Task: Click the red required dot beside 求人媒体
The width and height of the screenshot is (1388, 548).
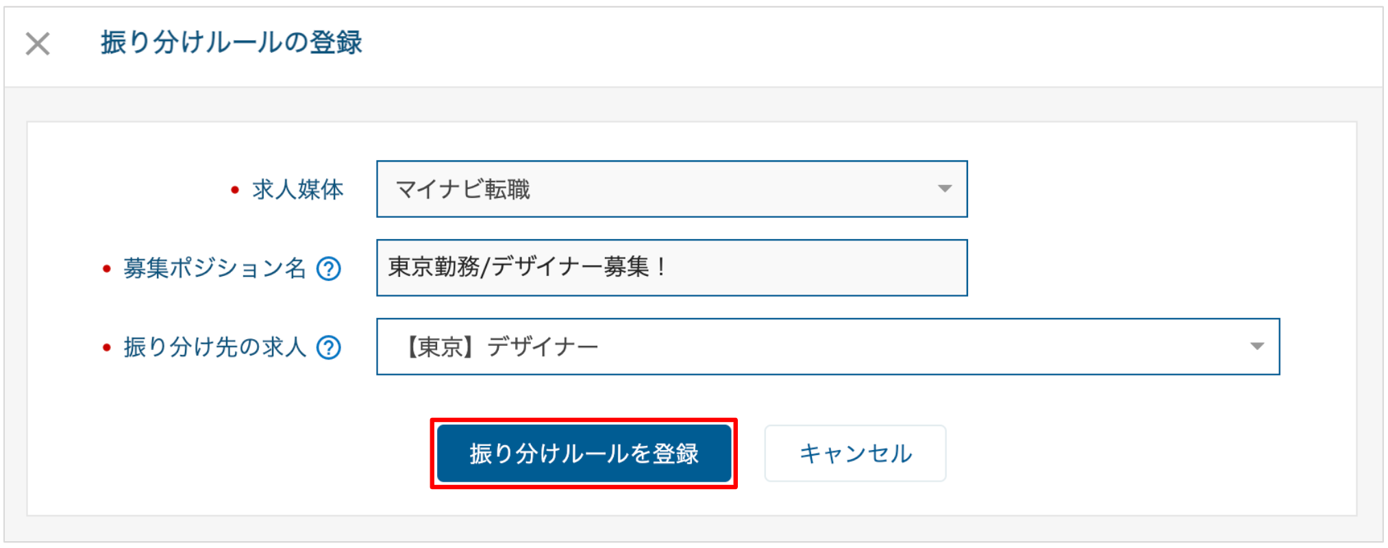Action: tap(235, 190)
